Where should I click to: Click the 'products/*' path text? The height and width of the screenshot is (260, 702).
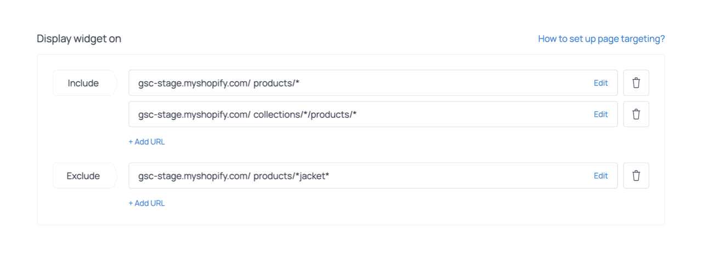[276, 83]
